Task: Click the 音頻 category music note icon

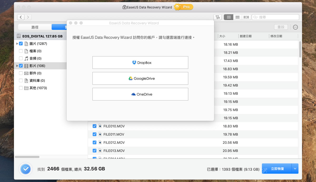Action: tap(26, 58)
